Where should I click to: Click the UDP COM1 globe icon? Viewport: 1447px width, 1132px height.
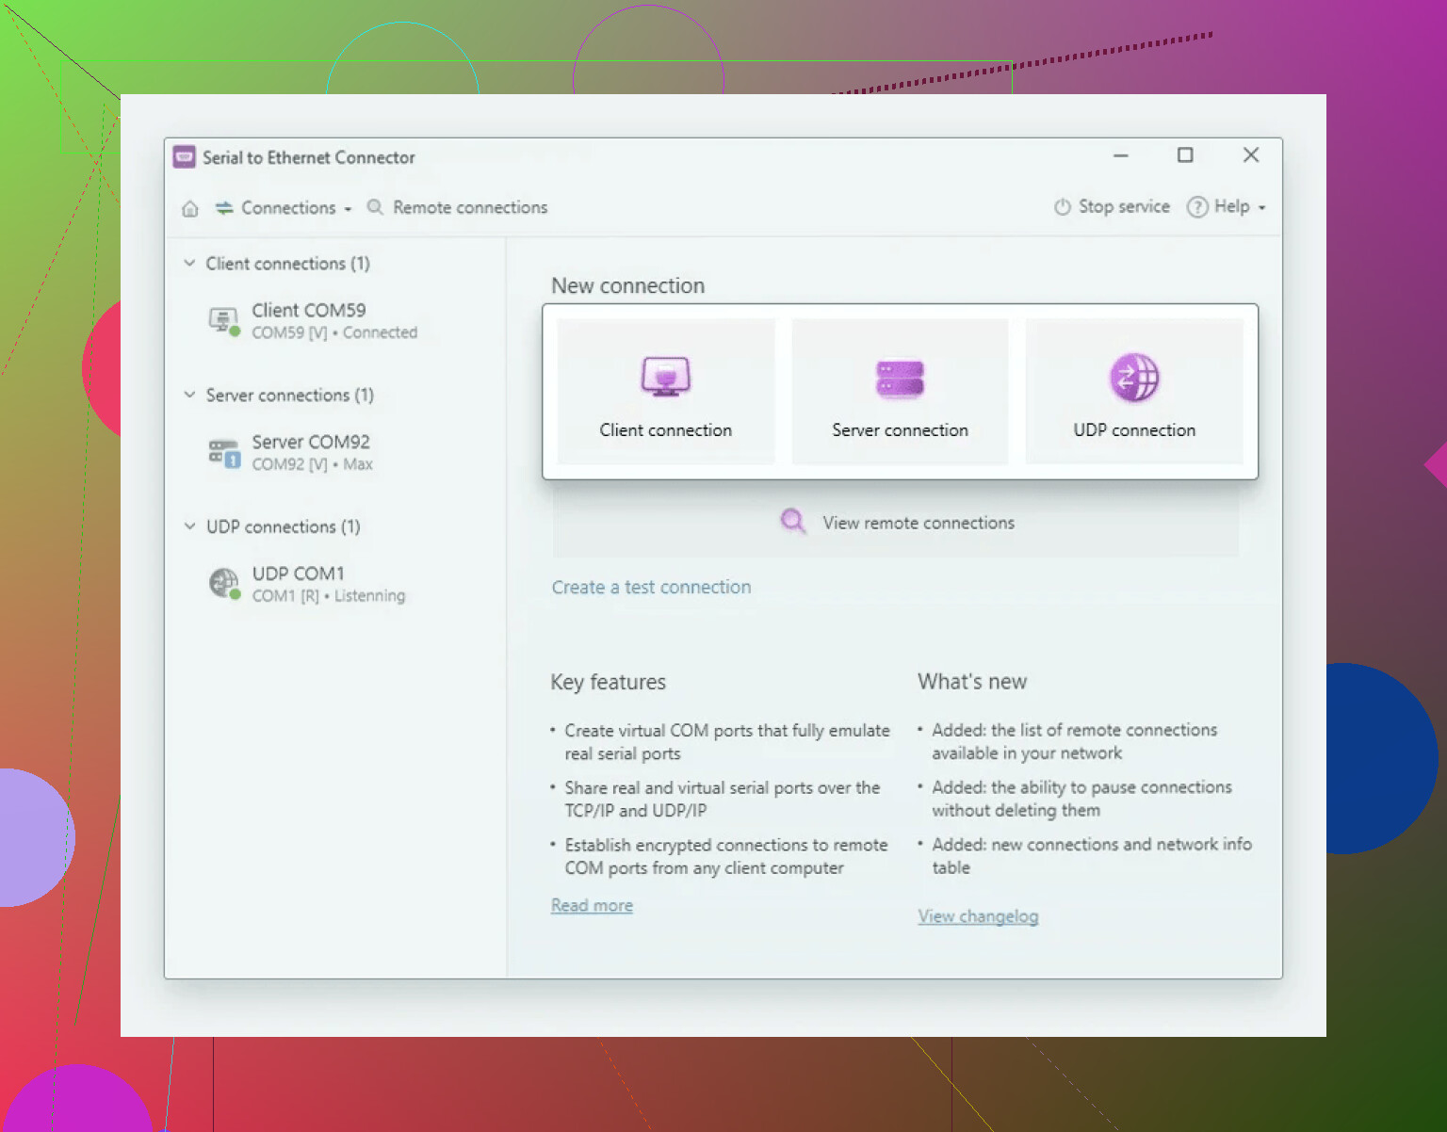(224, 584)
